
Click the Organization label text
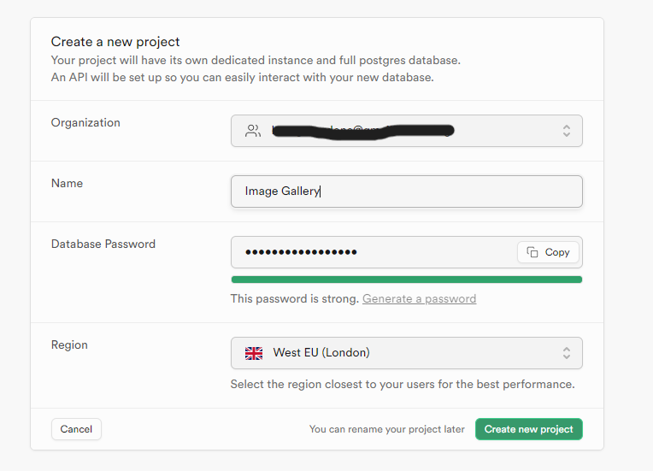85,122
